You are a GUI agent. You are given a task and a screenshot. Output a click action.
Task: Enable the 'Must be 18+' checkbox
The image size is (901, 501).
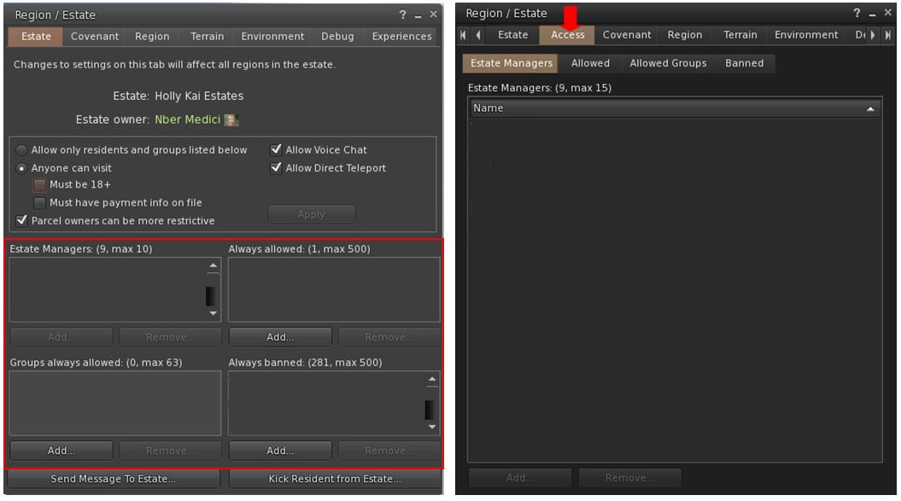click(39, 185)
